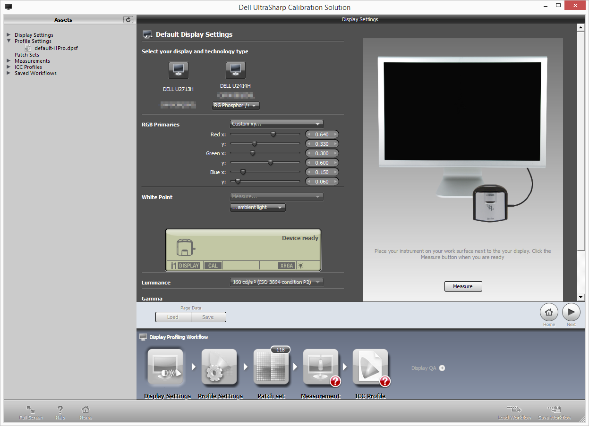Open the ICC Profile workflow step icon
The image size is (589, 426).
point(370,367)
